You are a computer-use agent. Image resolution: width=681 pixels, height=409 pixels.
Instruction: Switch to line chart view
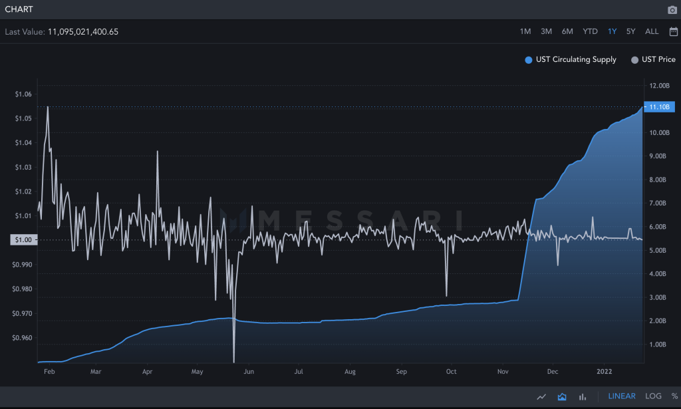541,396
